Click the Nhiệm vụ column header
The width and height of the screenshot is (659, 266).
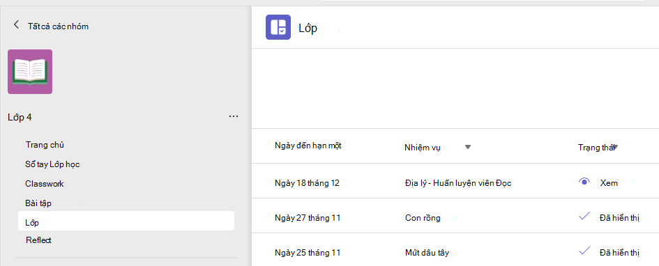coord(423,147)
